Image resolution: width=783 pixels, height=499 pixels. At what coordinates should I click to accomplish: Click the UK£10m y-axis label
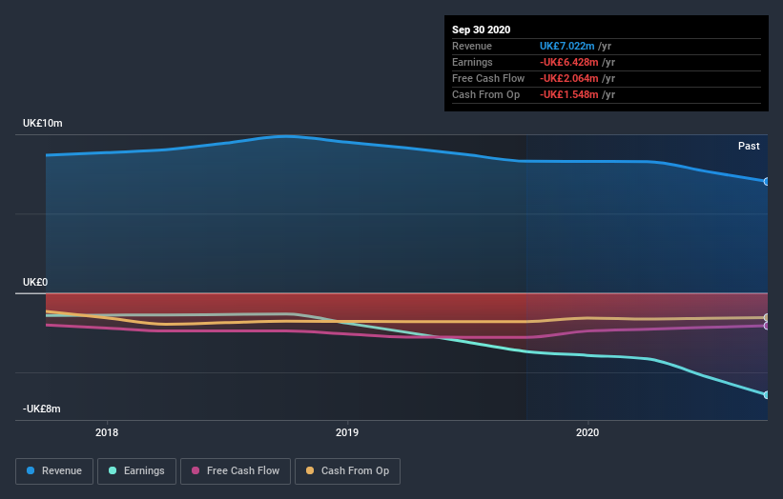click(43, 123)
